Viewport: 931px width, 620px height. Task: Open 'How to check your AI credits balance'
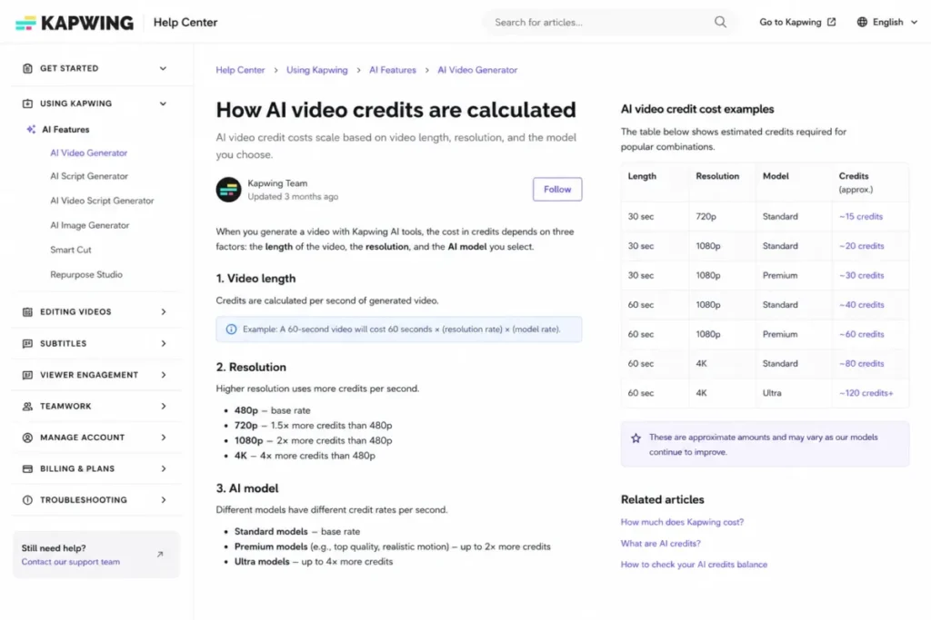(x=694, y=565)
